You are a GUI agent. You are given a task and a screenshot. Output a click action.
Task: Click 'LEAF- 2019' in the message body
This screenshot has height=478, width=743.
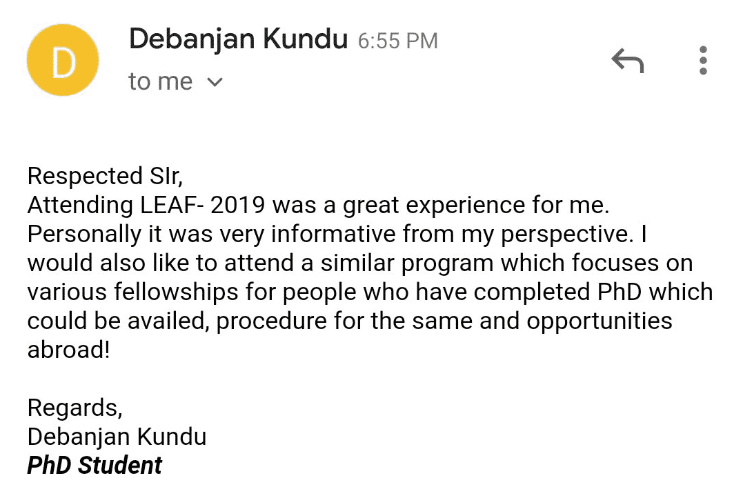pyautogui.click(x=203, y=205)
